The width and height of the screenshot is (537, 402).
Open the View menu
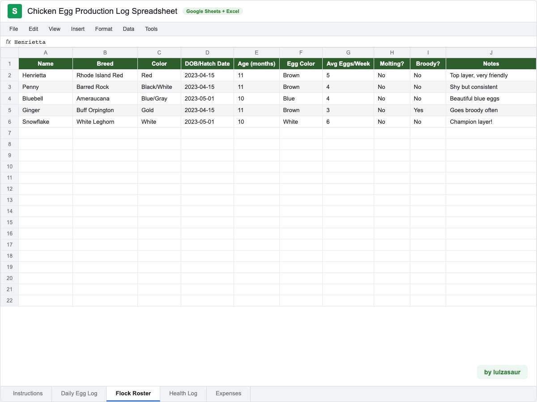[55, 29]
